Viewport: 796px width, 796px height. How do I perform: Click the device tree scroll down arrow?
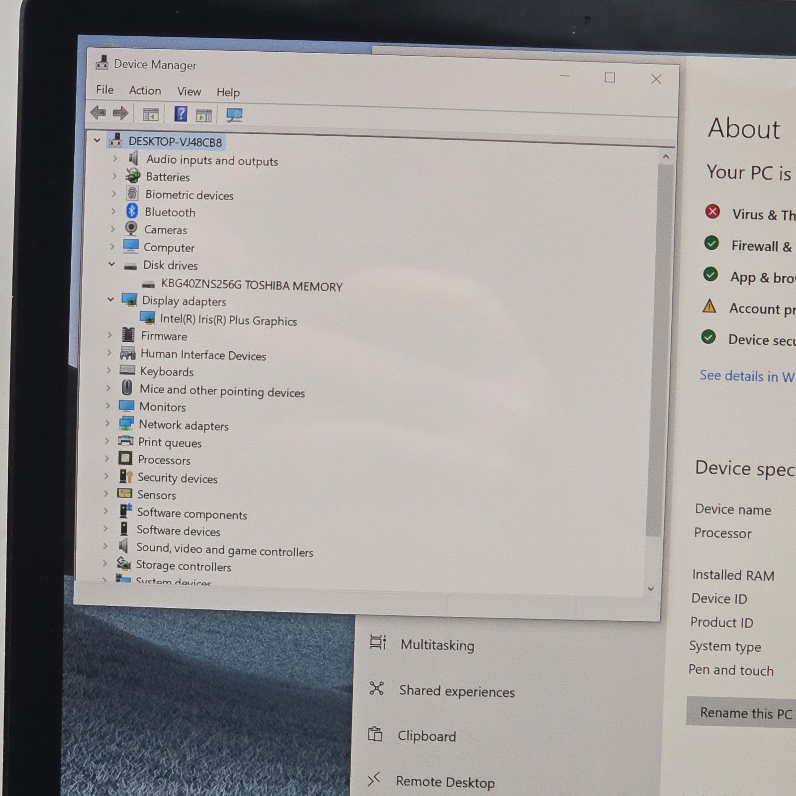(651, 589)
